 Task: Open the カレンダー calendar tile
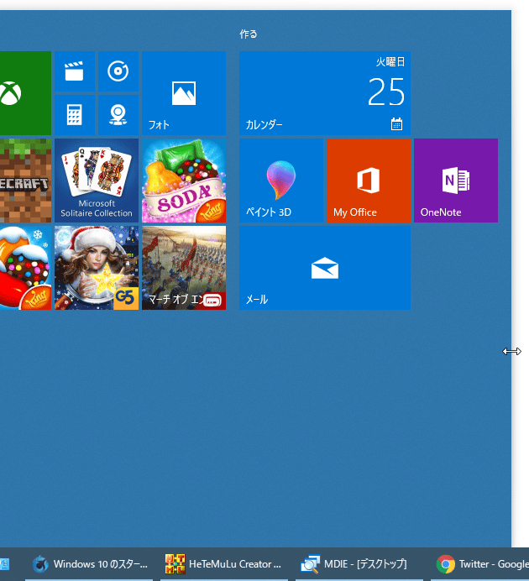[x=324, y=93]
